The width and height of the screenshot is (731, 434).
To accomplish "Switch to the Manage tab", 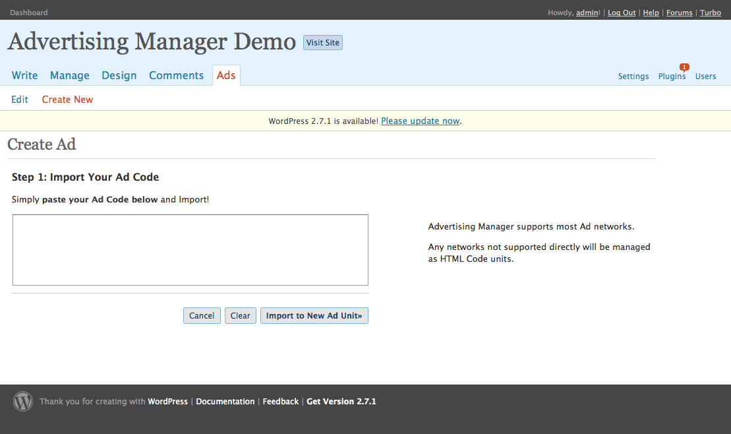I will click(70, 76).
